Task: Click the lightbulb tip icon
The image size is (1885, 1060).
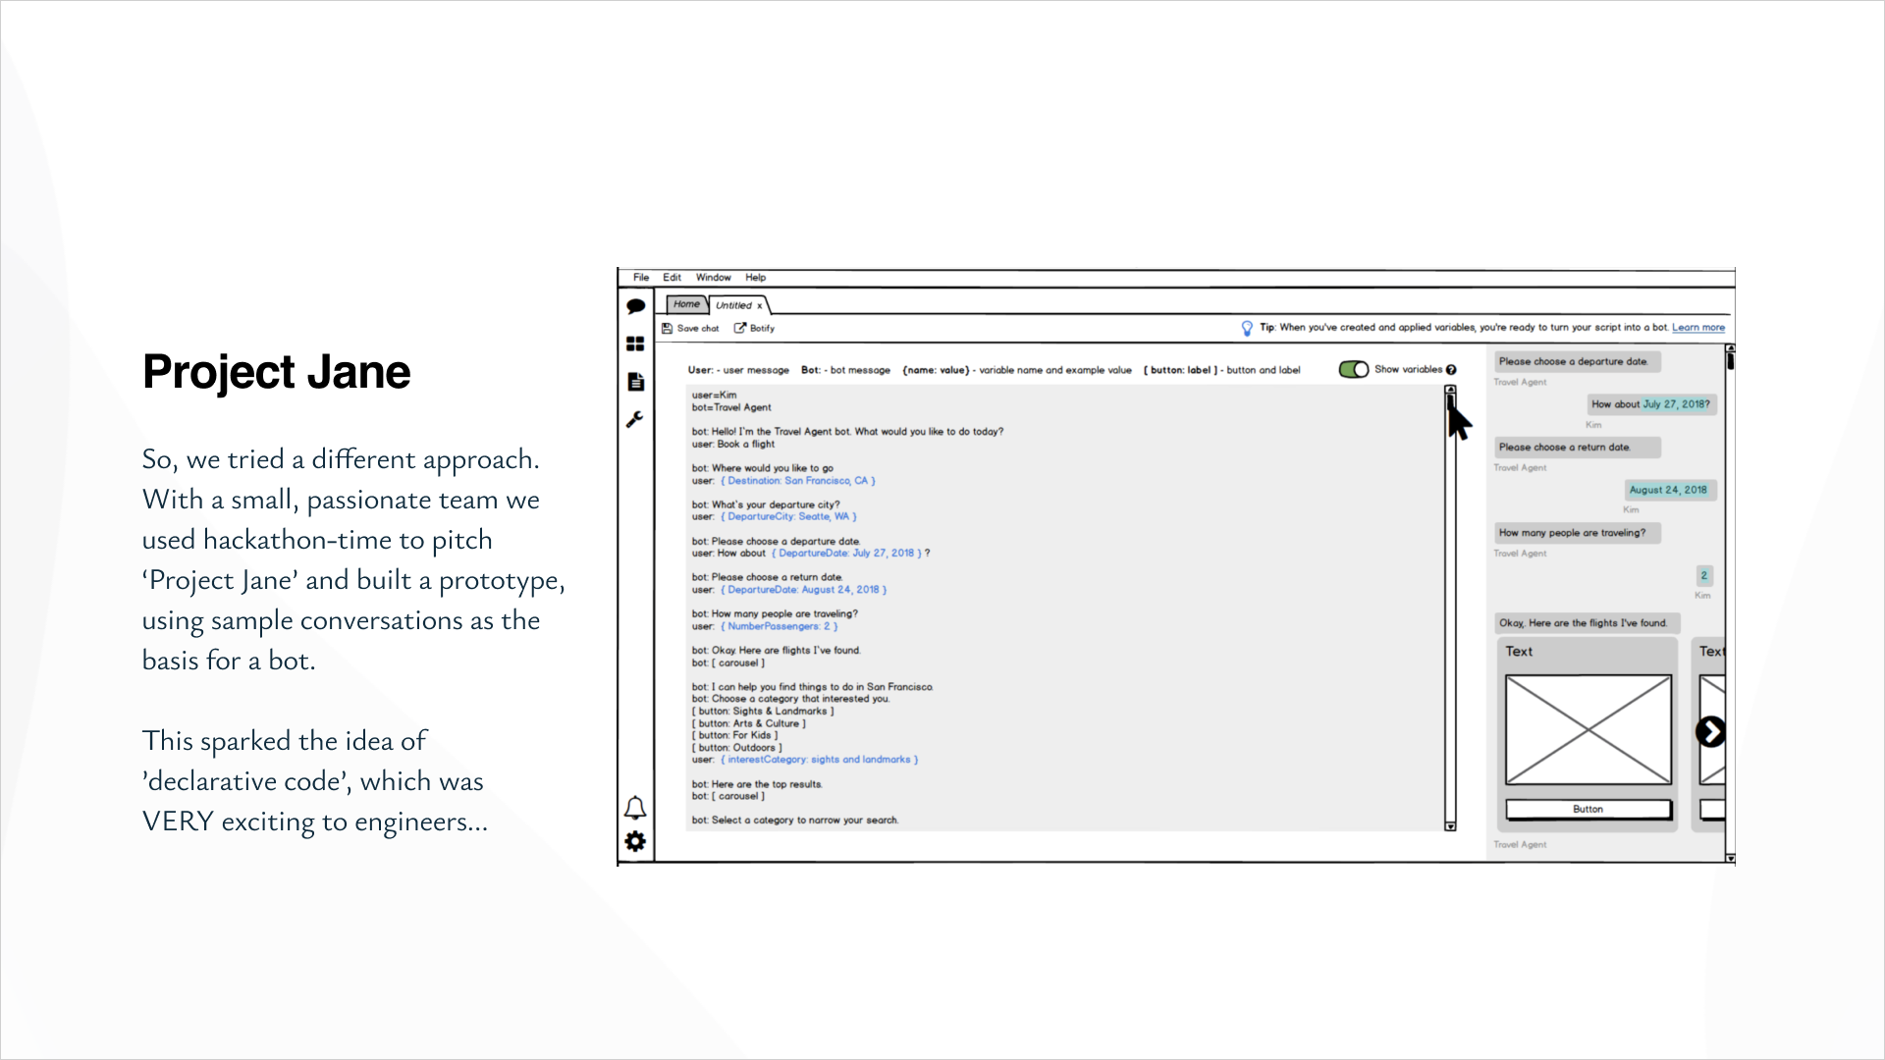Action: pyautogui.click(x=1247, y=328)
